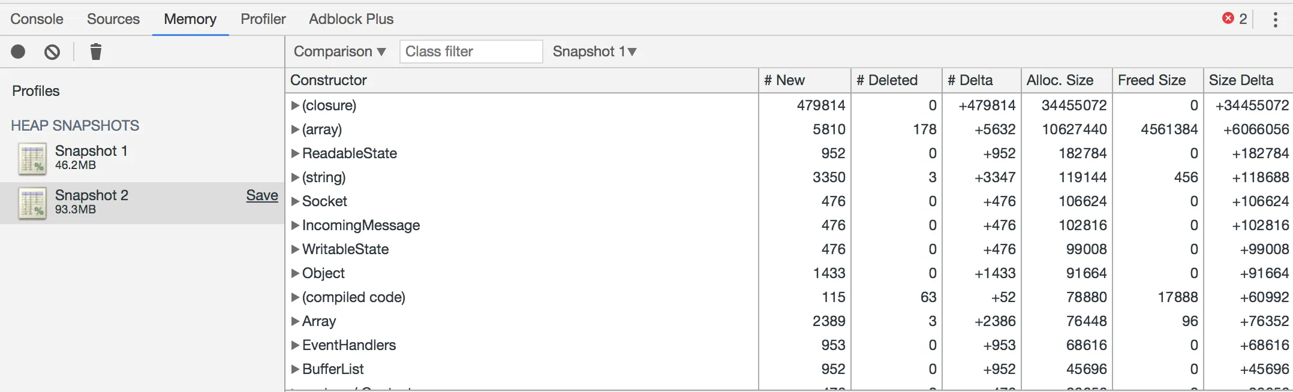Switch to the Console tab
1293x392 pixels.
coord(37,19)
